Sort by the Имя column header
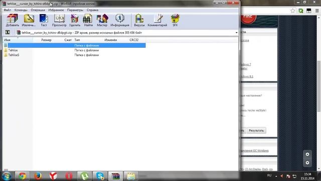The image size is (321, 181). coord(18,40)
